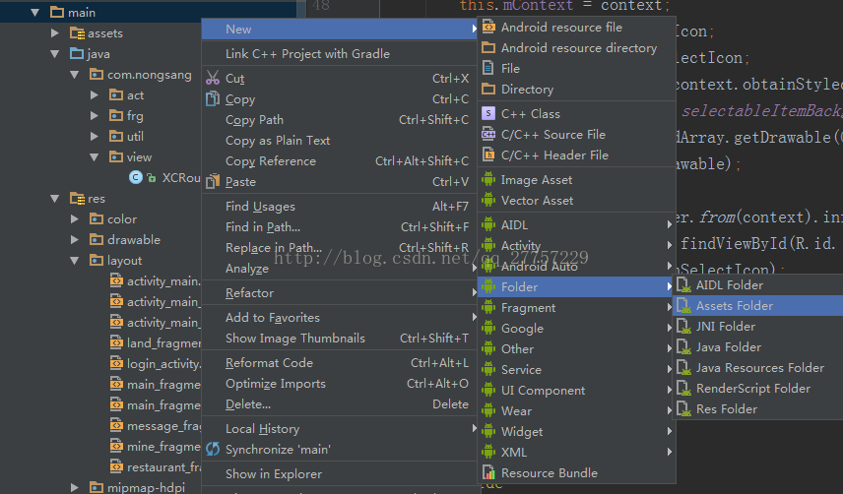843x494 pixels.
Task: Collapse the java folder arrow
Action: 55,54
